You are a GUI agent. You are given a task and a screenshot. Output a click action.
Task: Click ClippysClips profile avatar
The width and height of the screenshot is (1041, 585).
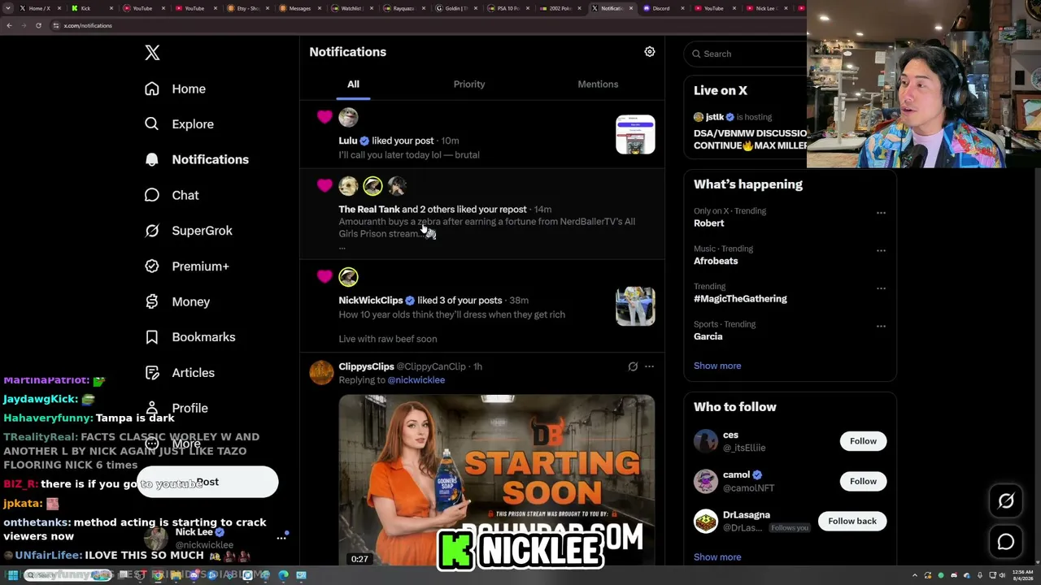coord(321,373)
